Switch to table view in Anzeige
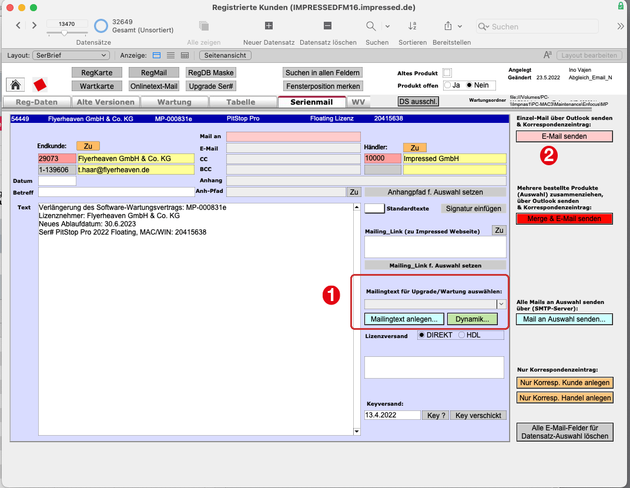This screenshot has width=630, height=488. click(x=186, y=55)
